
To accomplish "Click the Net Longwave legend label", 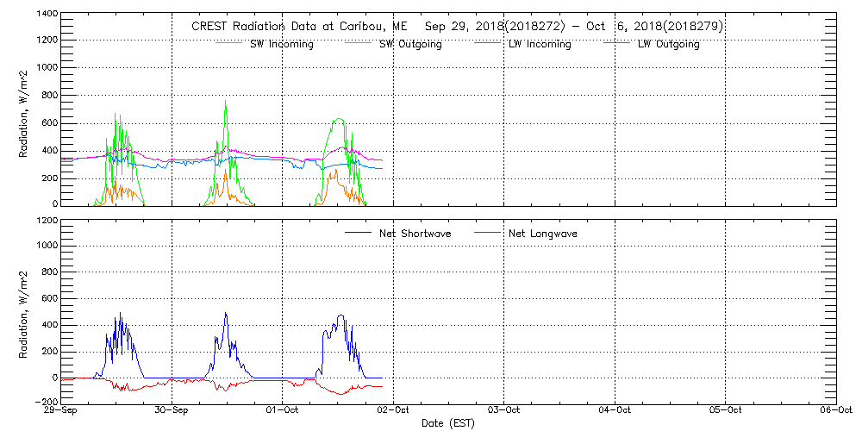I will click(545, 233).
